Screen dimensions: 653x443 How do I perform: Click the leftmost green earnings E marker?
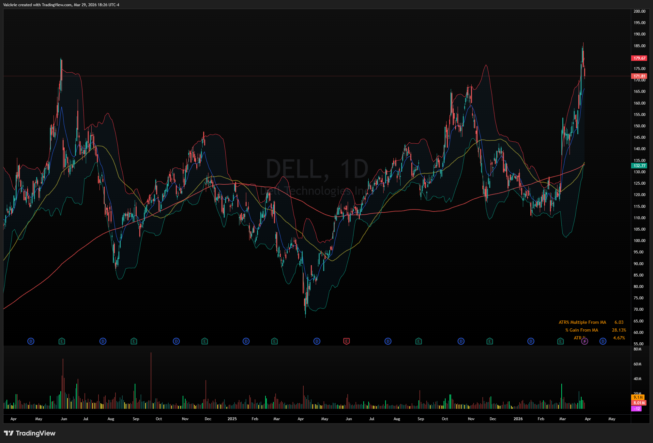pos(62,341)
